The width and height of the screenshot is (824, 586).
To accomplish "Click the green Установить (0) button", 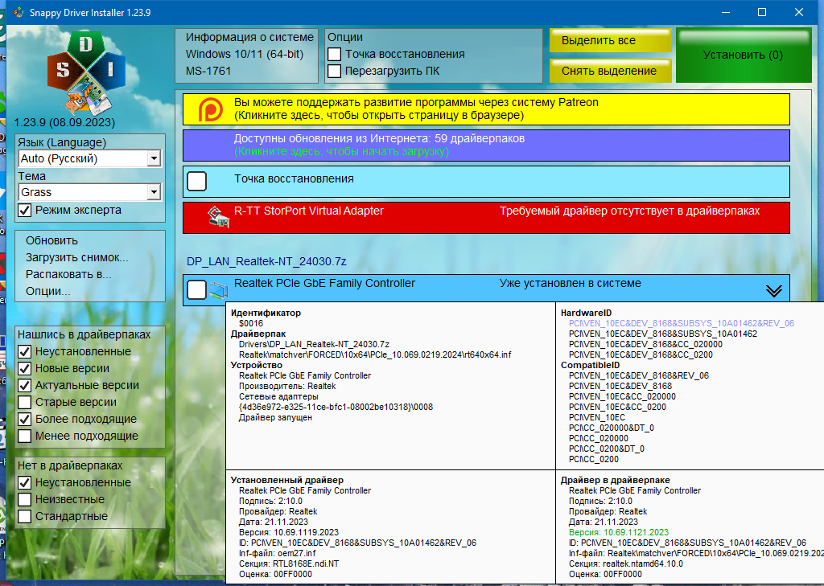I will click(743, 55).
